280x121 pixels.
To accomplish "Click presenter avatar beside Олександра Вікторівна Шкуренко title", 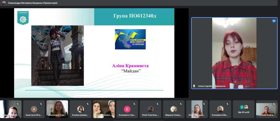I will pyautogui.click(x=4, y=3).
